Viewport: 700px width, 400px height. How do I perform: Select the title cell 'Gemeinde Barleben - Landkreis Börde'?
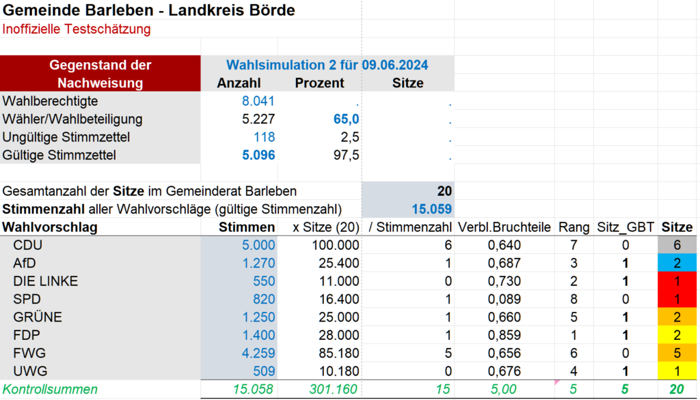pos(148,10)
